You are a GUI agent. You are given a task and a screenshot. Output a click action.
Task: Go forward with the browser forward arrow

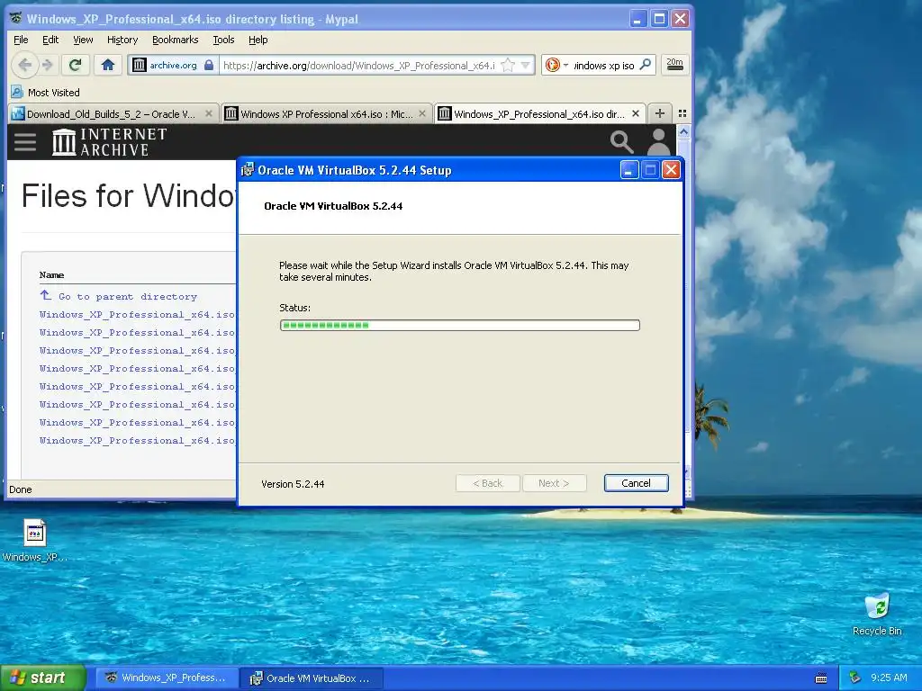[48, 65]
